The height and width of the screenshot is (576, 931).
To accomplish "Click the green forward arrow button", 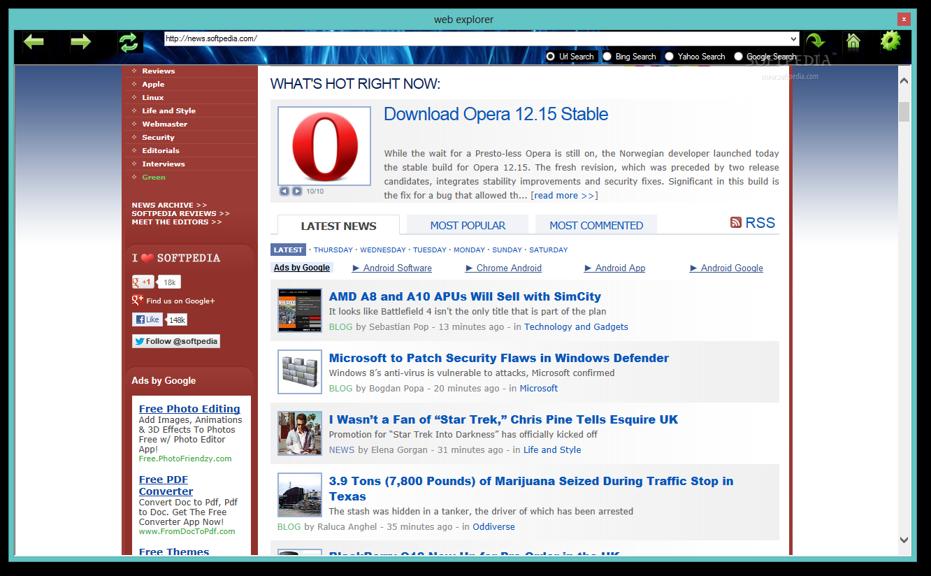I will click(x=81, y=42).
